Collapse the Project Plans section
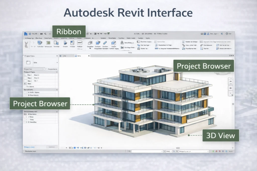The height and width of the screenshot is (171, 257). tap(57, 72)
